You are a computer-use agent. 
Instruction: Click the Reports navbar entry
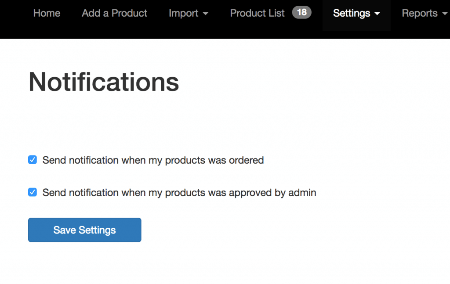pyautogui.click(x=419, y=13)
